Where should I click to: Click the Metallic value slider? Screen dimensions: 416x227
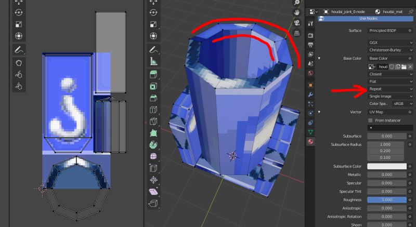coord(387,175)
